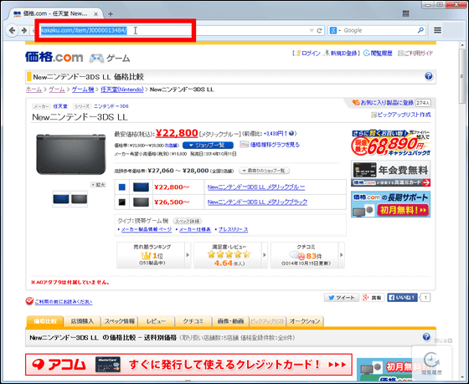This screenshot has width=469, height=384.
Task: Select the black console thumbnail below image
Action: [80, 199]
